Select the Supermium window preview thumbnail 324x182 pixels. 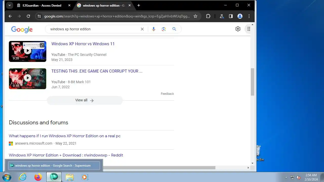54,166
